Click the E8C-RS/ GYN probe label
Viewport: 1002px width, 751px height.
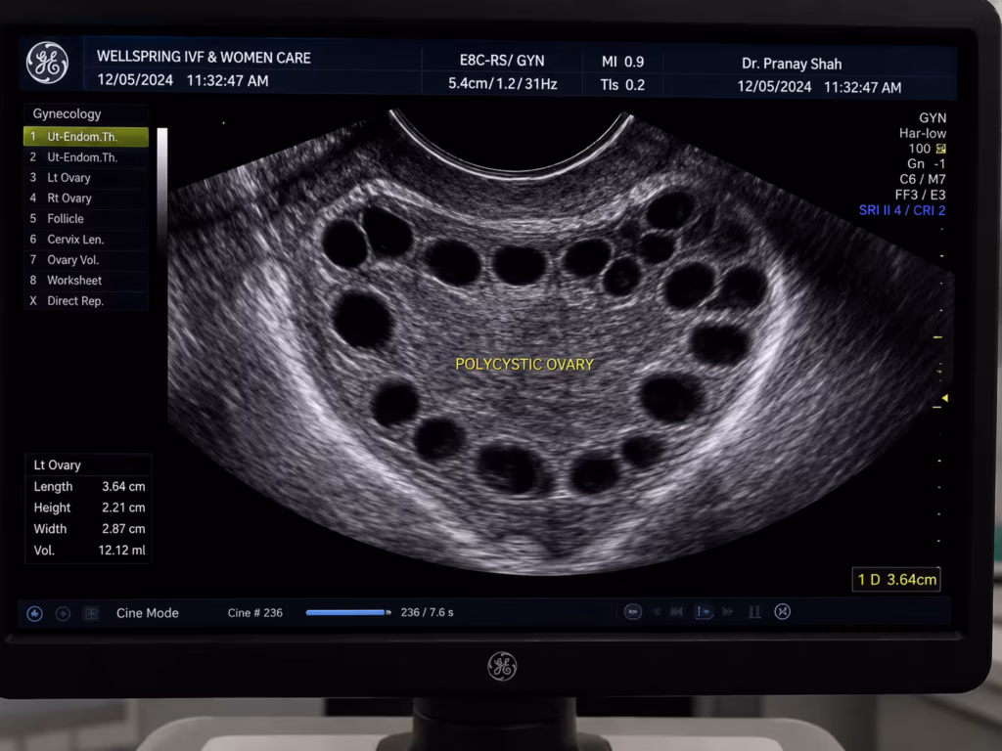coord(502,61)
